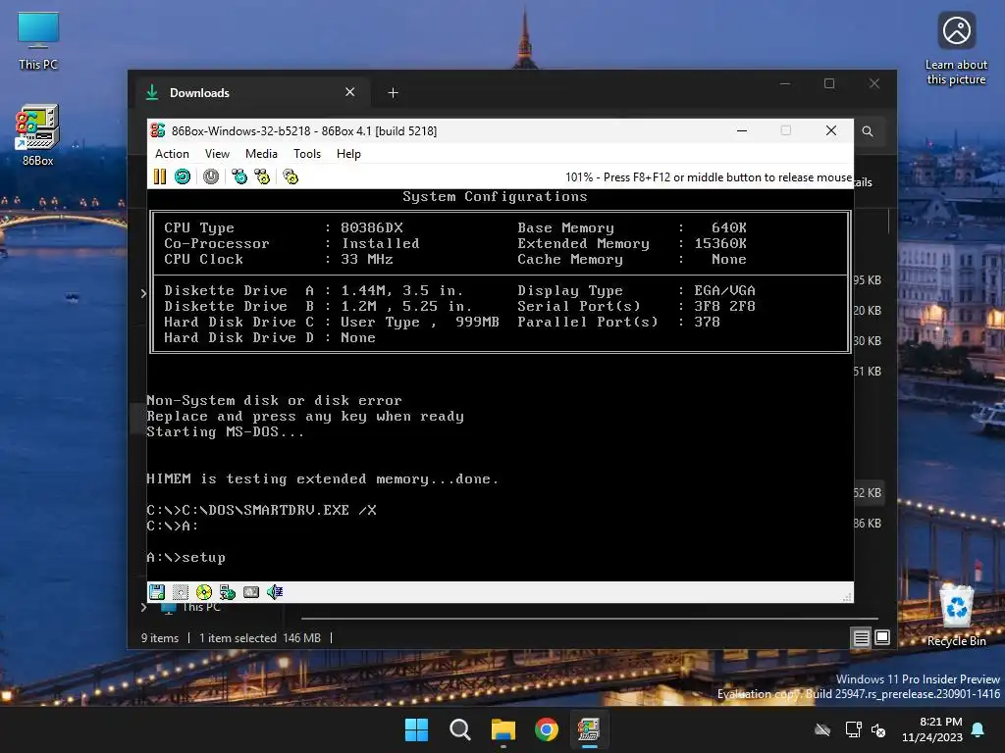Viewport: 1005px width, 753px height.
Task: Click the release mouse status message
Action: (709, 177)
